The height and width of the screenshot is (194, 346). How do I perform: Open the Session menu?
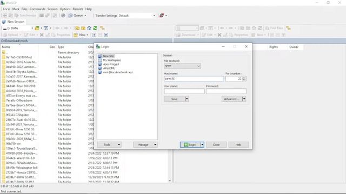52,9
